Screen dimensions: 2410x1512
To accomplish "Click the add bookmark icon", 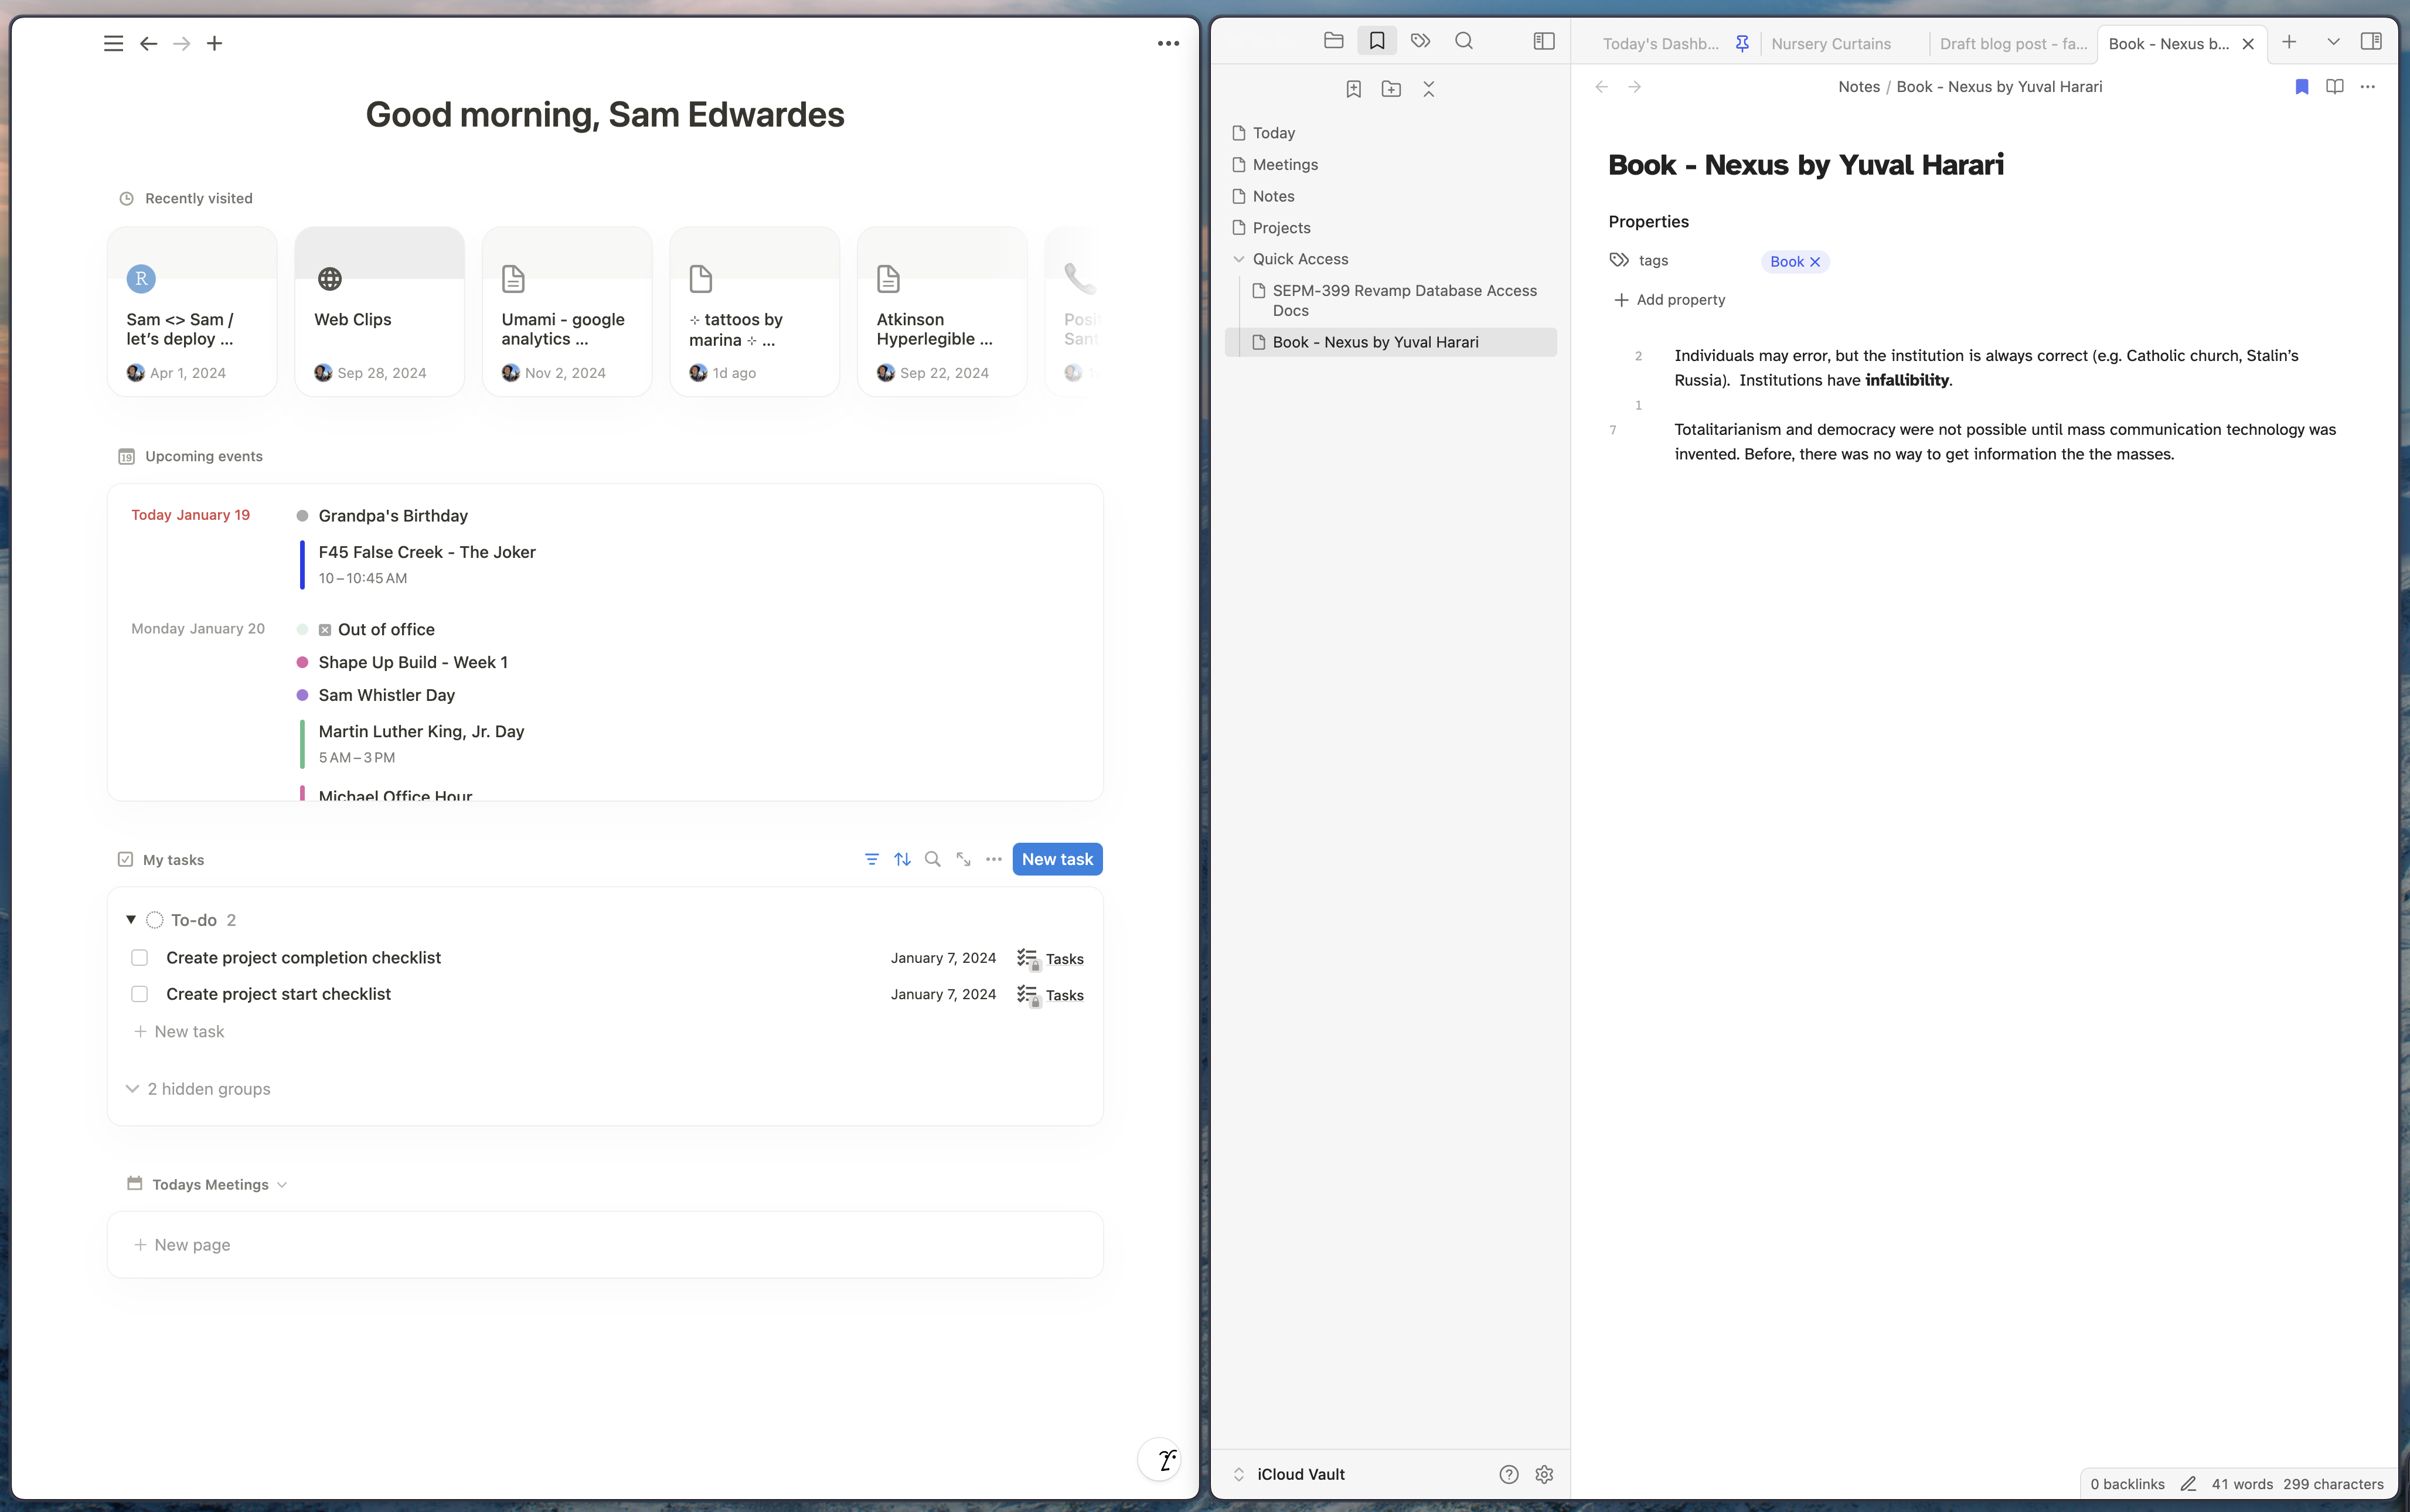I will [x=1353, y=89].
